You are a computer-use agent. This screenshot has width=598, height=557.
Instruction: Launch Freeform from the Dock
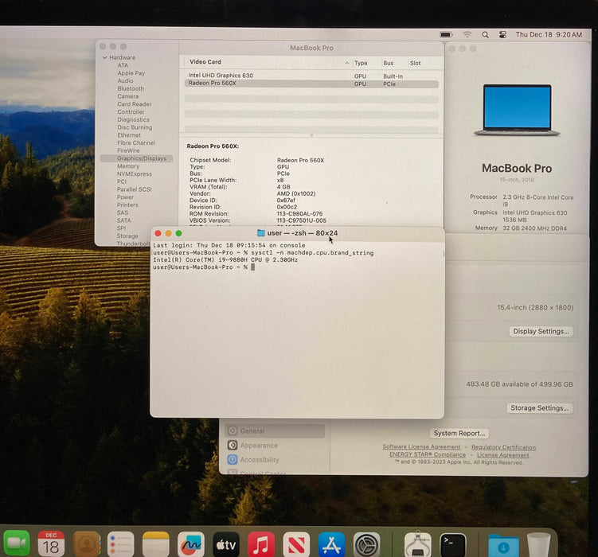click(191, 543)
